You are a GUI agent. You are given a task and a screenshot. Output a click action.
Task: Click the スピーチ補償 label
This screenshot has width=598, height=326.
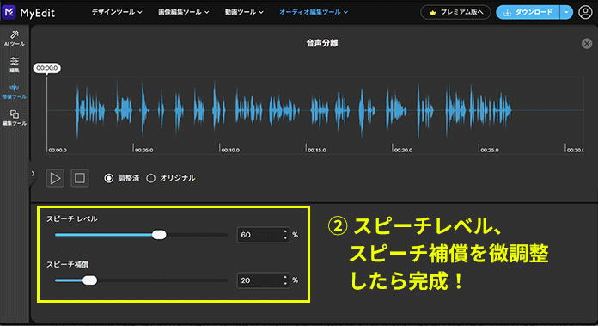(68, 265)
